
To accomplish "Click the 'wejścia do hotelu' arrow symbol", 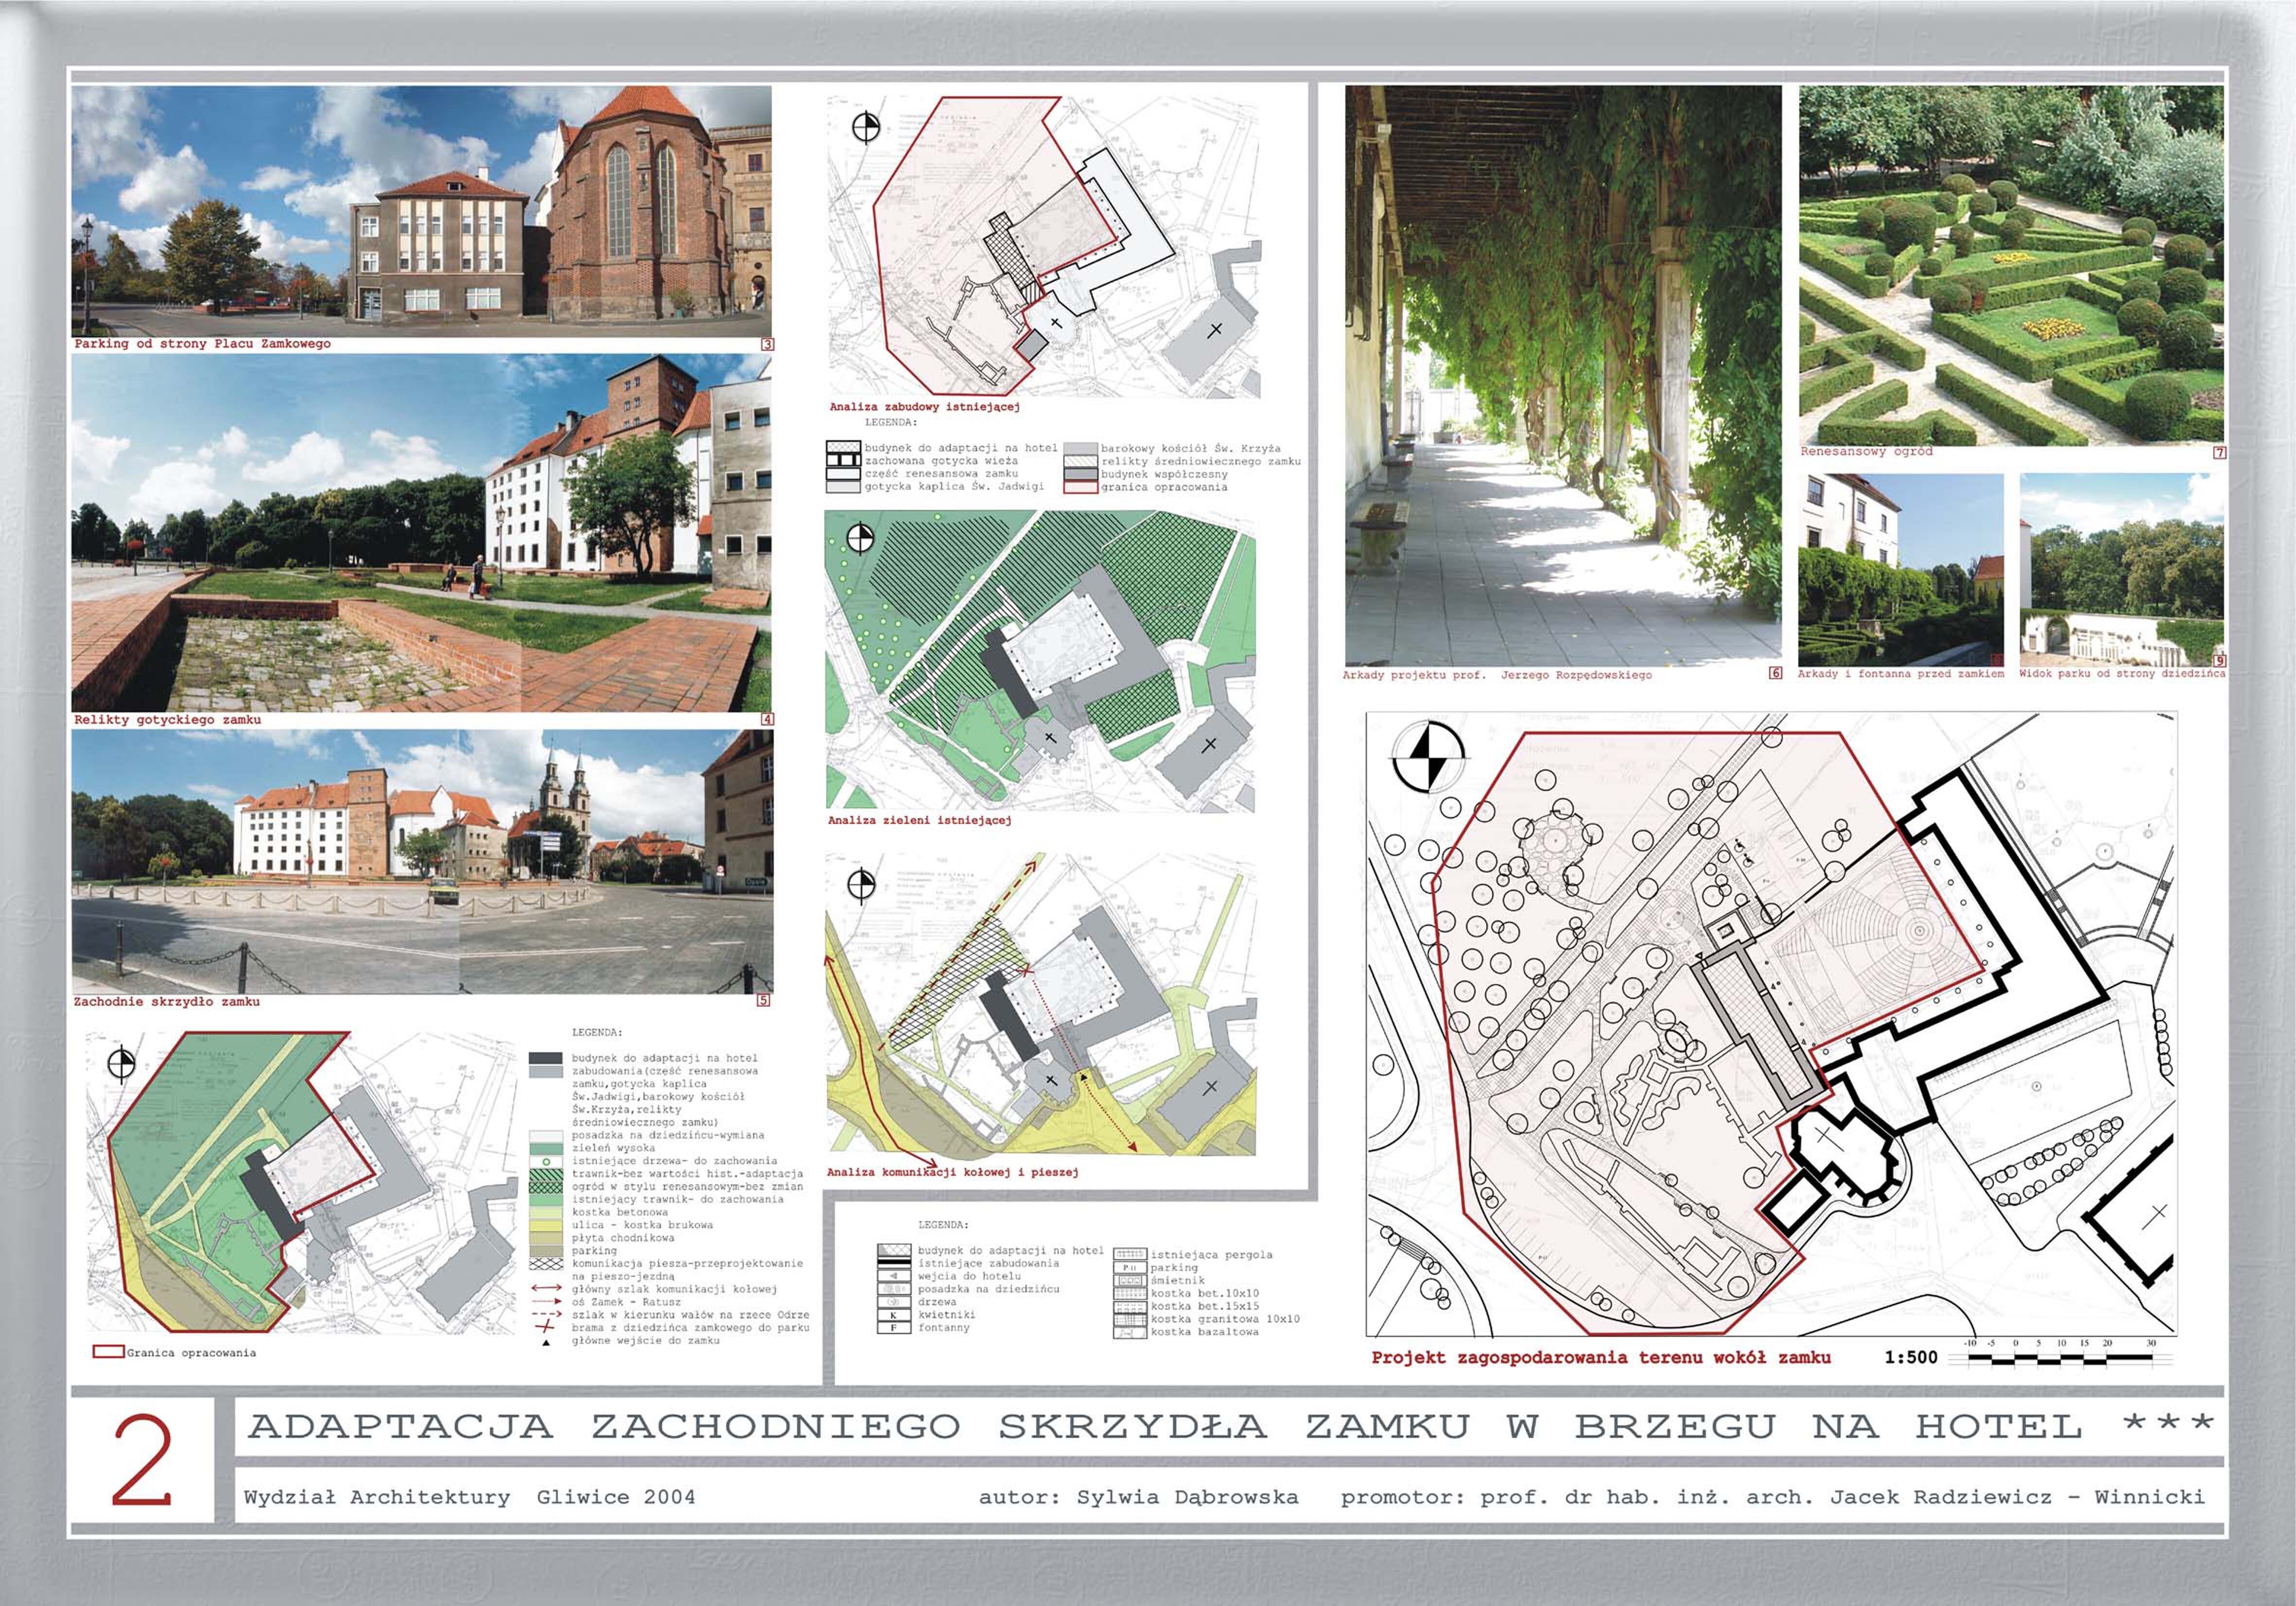I will (894, 1276).
